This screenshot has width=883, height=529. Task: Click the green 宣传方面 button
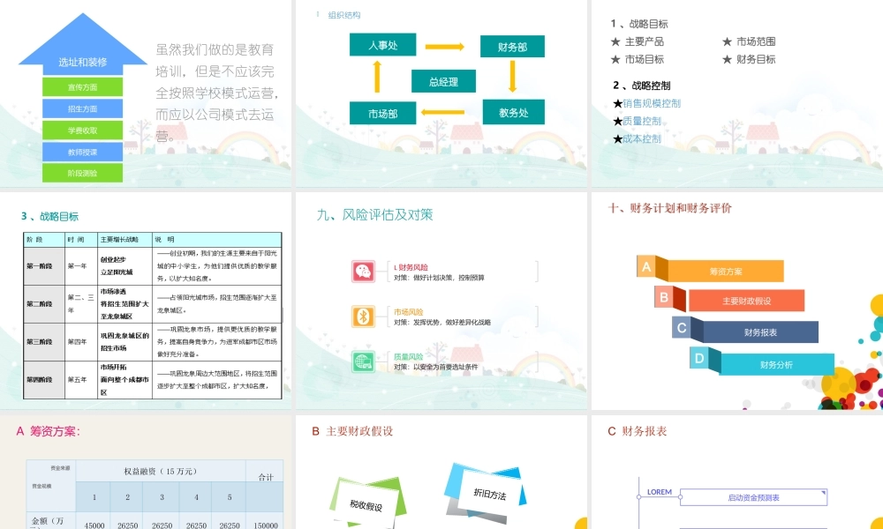coord(82,86)
